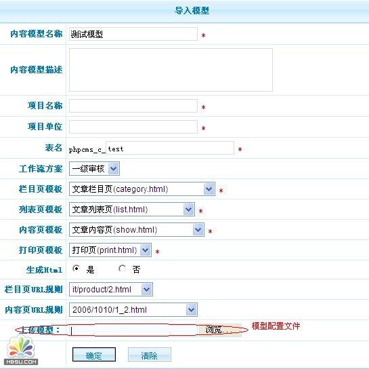The height and width of the screenshot is (369, 369).
Task: Focus the 内容模型名称 input field
Action: coord(133,34)
